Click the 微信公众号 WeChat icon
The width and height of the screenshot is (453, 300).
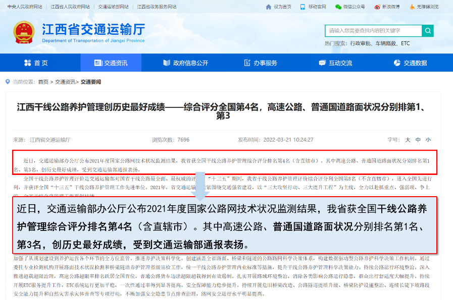(x=338, y=7)
